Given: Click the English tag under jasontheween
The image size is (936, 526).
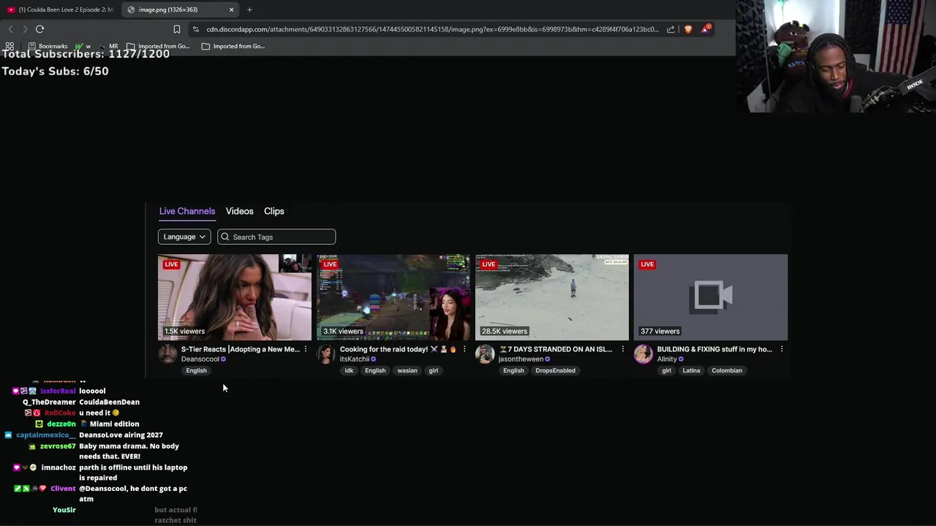Looking at the screenshot, I should (513, 370).
